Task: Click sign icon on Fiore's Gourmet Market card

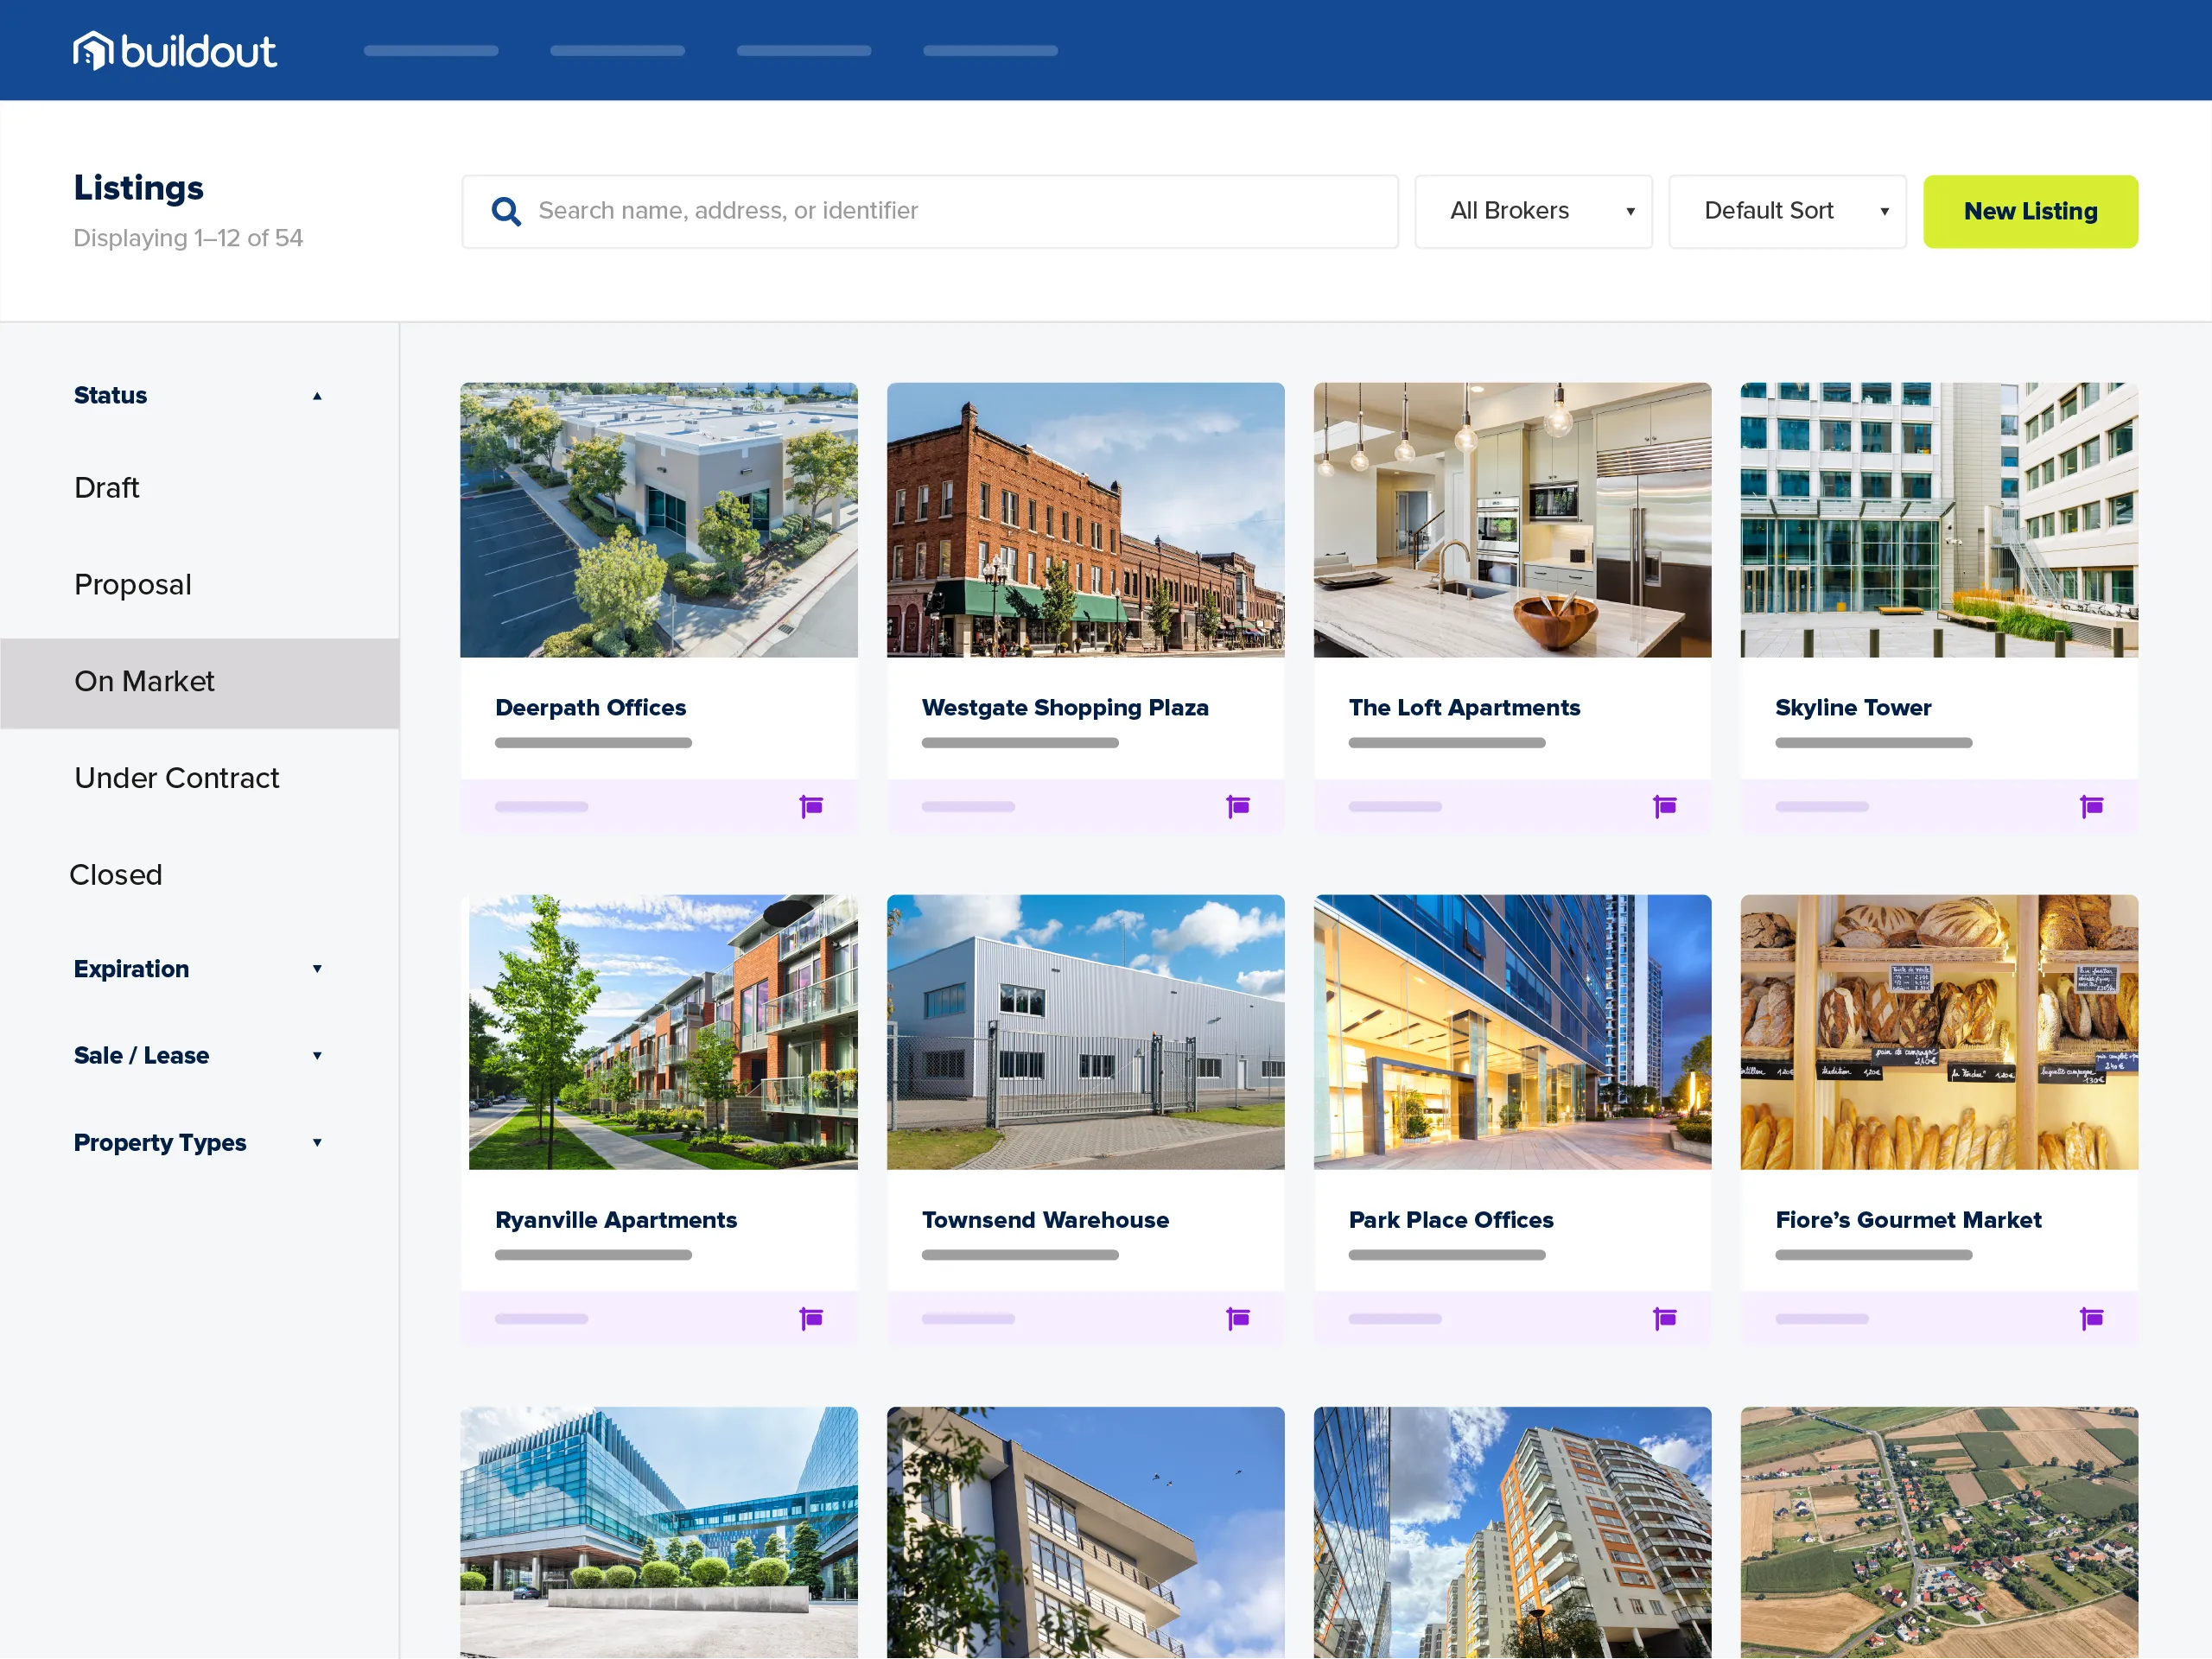Action: click(x=2091, y=1318)
